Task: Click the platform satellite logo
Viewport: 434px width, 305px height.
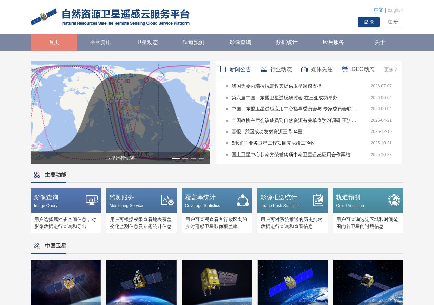Action: coord(44,17)
